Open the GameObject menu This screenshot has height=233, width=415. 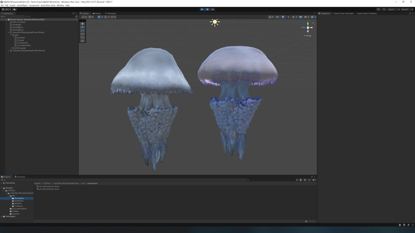click(x=22, y=6)
